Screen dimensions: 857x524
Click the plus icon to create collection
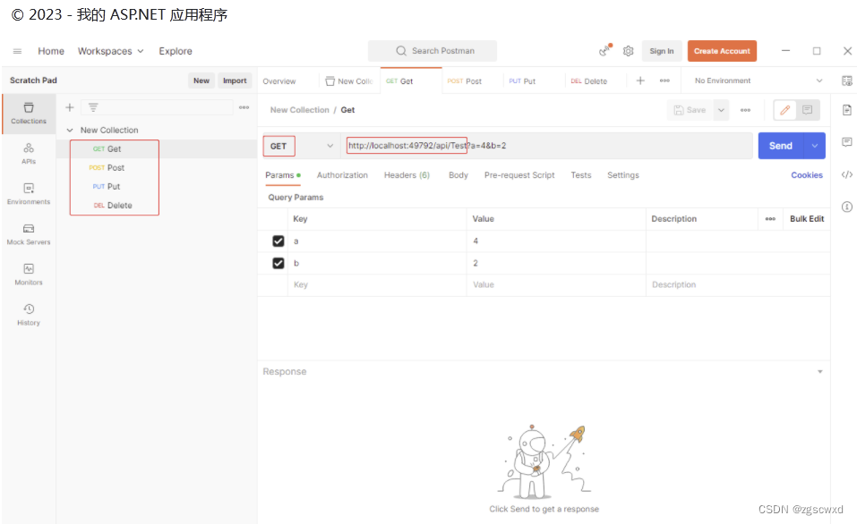coord(70,107)
